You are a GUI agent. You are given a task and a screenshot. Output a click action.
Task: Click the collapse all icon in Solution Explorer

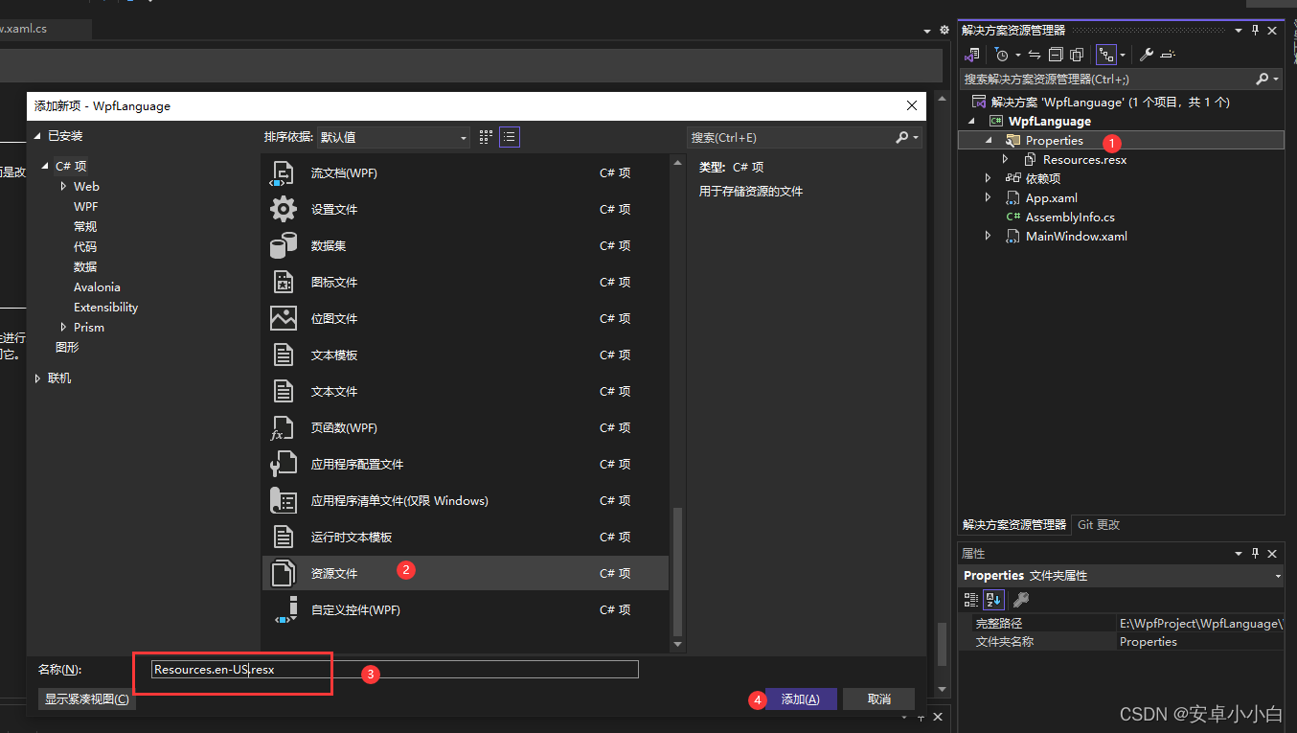click(1056, 55)
